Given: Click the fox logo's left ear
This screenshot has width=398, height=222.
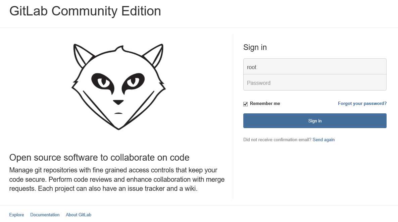Looking at the screenshot, I should tap(83, 55).
